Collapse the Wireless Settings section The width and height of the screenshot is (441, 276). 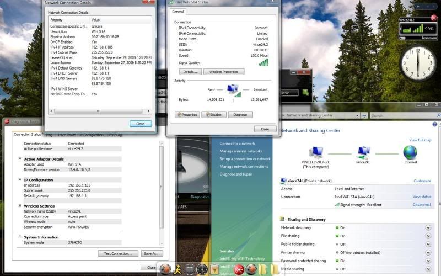click(x=19, y=206)
